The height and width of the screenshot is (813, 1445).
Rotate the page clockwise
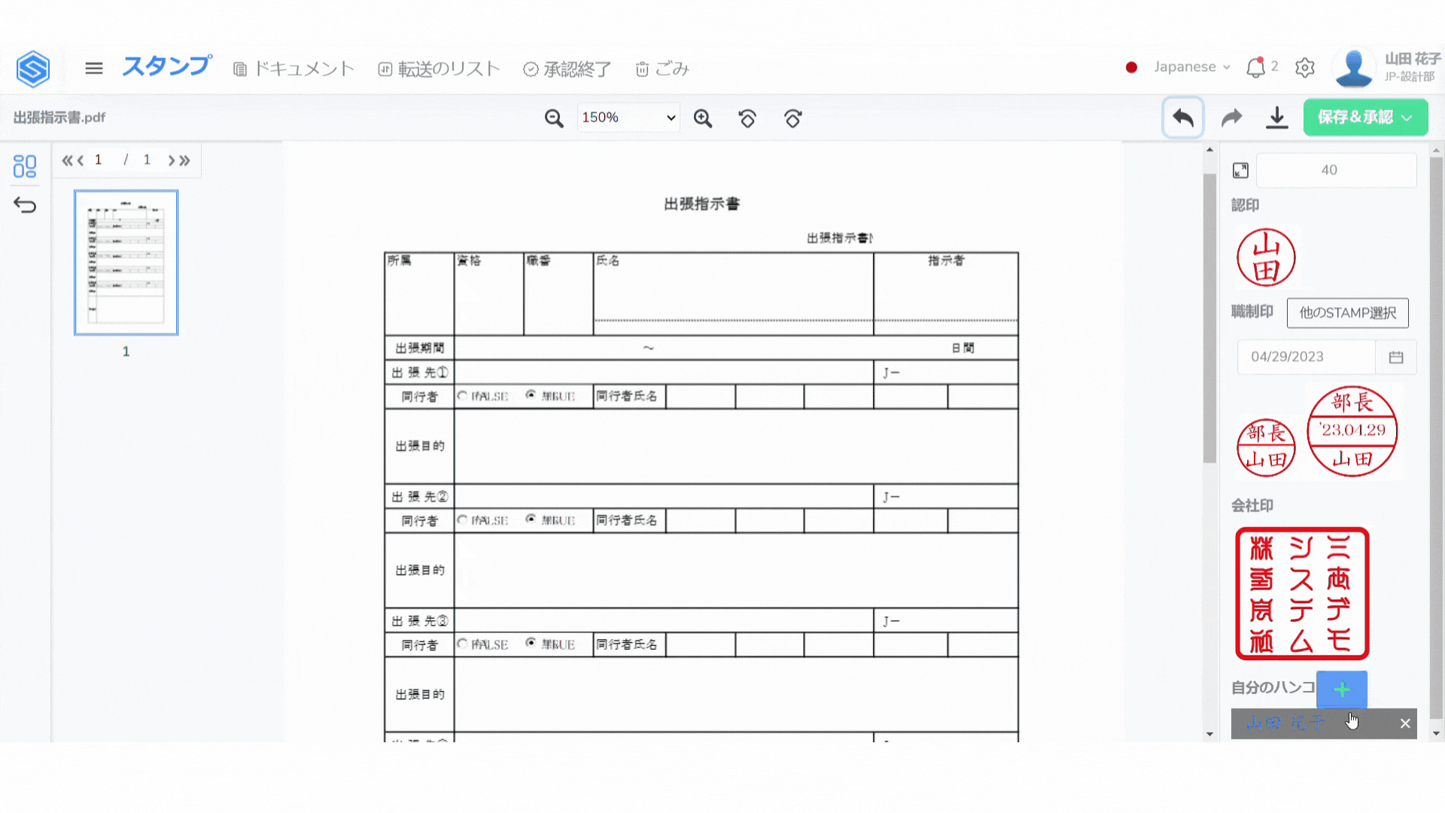[792, 118]
